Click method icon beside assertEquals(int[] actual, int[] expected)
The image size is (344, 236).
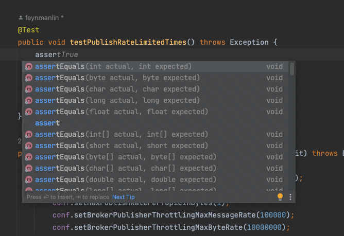pyautogui.click(x=28, y=134)
